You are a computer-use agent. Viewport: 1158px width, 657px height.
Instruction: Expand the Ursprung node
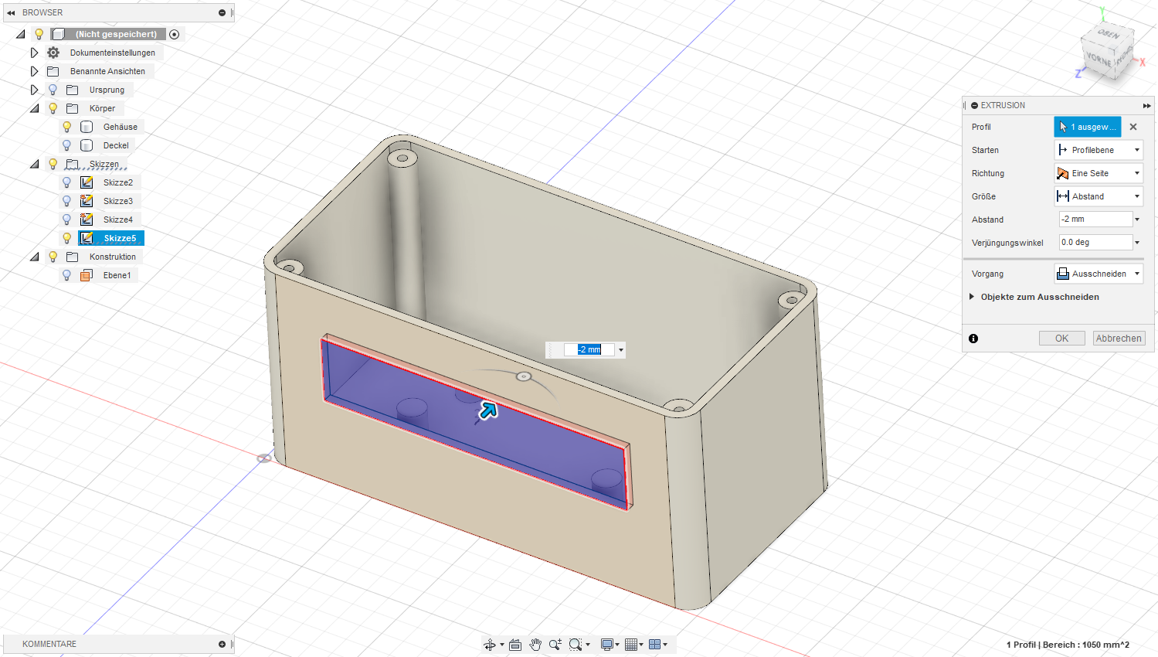34,90
